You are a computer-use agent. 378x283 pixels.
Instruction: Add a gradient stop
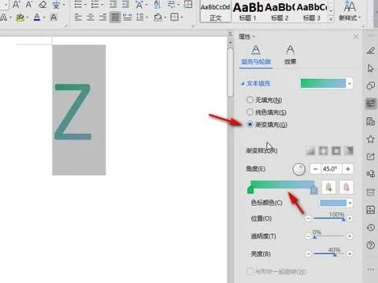(328, 187)
